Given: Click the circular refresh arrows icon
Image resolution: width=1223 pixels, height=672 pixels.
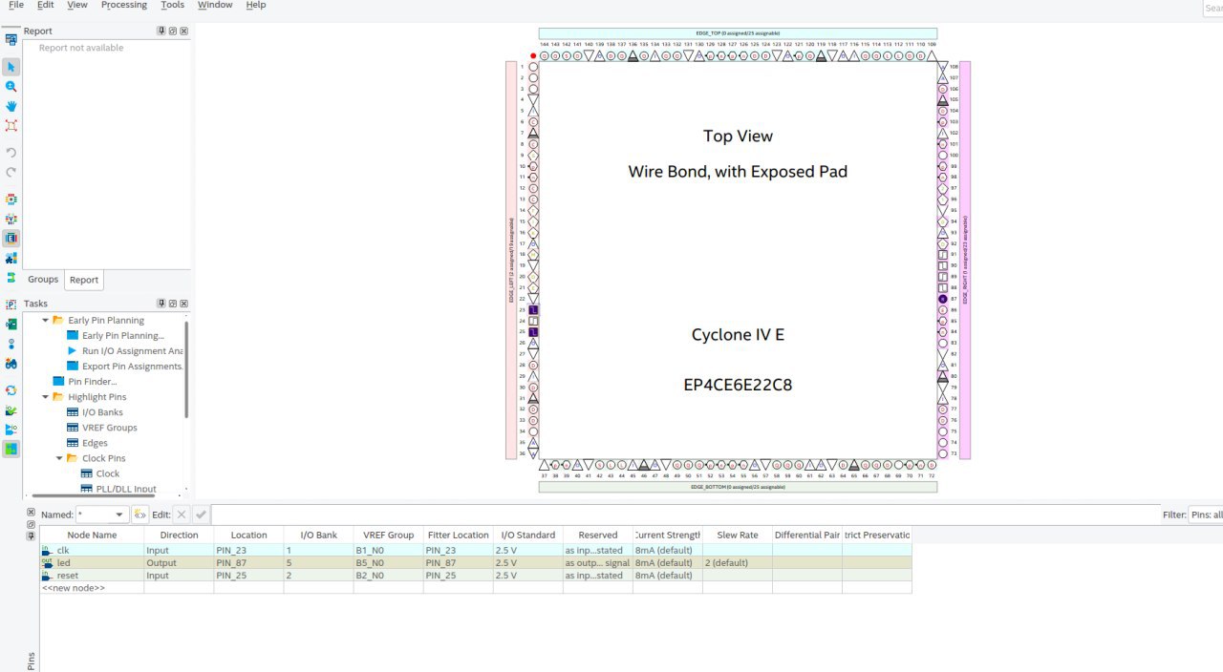Looking at the screenshot, I should [x=11, y=390].
